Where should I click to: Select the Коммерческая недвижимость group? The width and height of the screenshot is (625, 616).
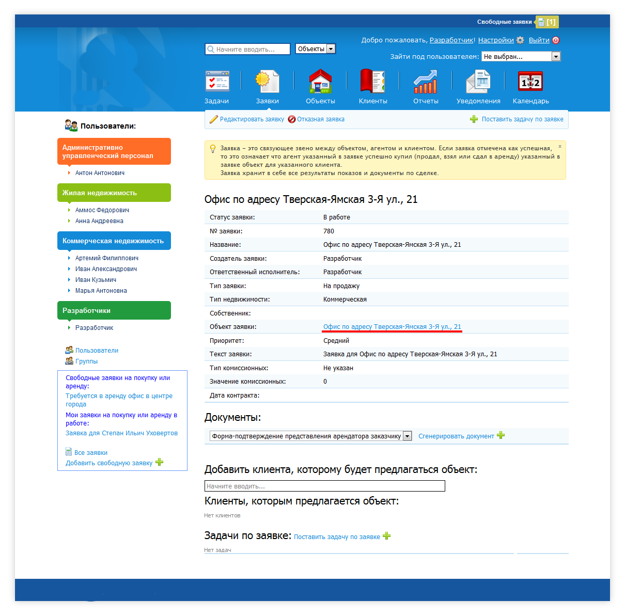coord(114,241)
